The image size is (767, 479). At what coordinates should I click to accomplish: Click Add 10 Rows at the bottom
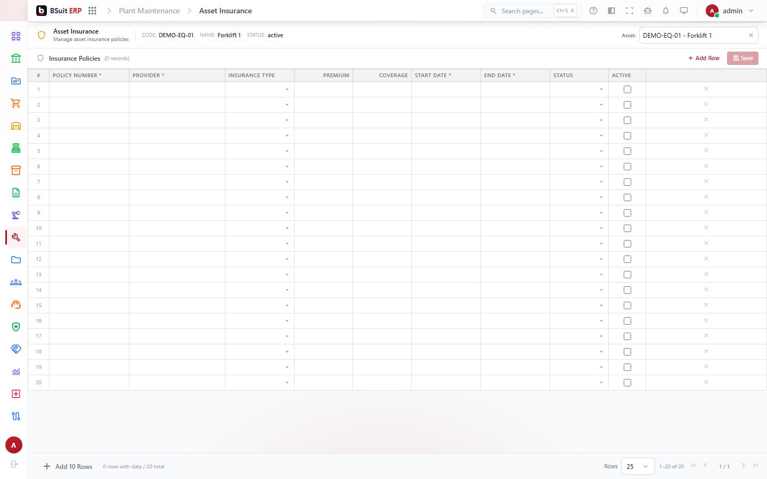click(x=68, y=466)
